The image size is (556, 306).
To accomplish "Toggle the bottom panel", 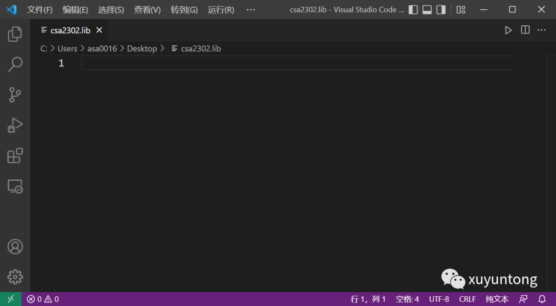I will (427, 10).
